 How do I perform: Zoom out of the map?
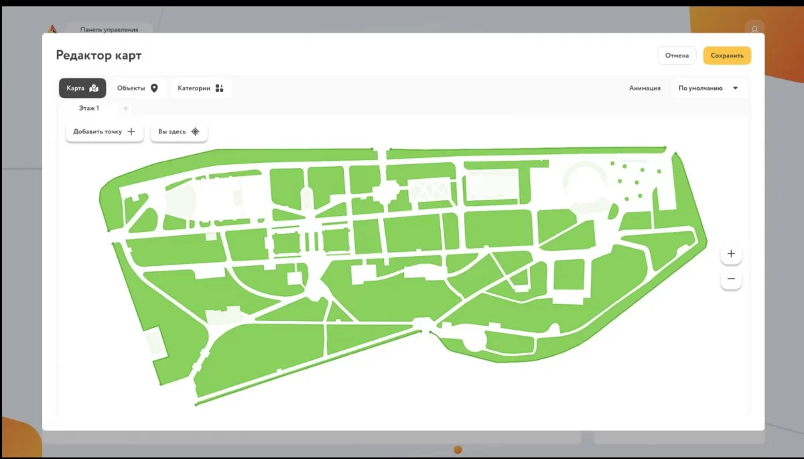point(731,279)
